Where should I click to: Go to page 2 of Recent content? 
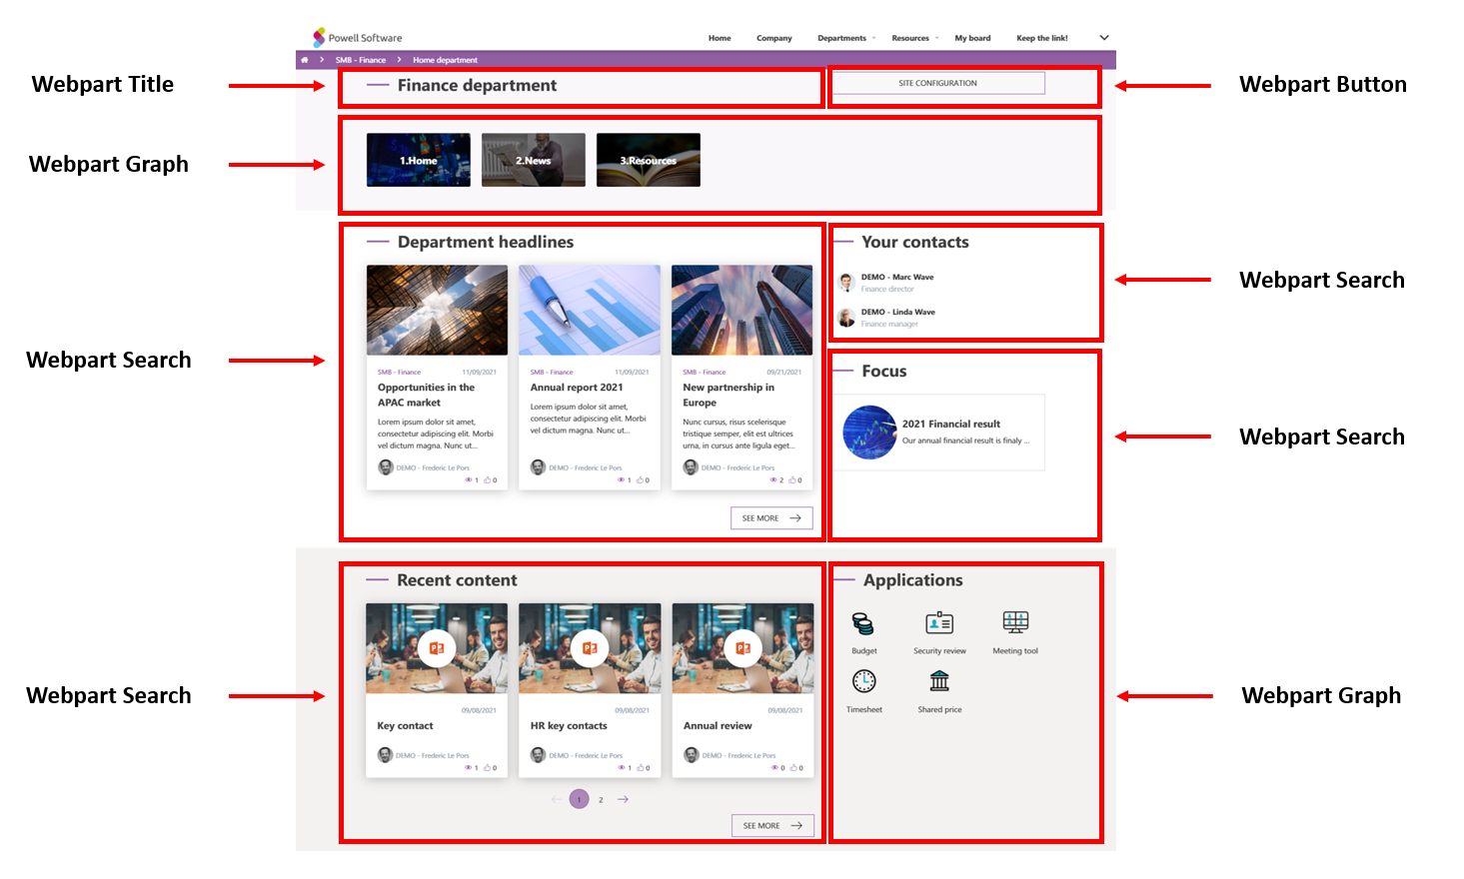pyautogui.click(x=601, y=799)
